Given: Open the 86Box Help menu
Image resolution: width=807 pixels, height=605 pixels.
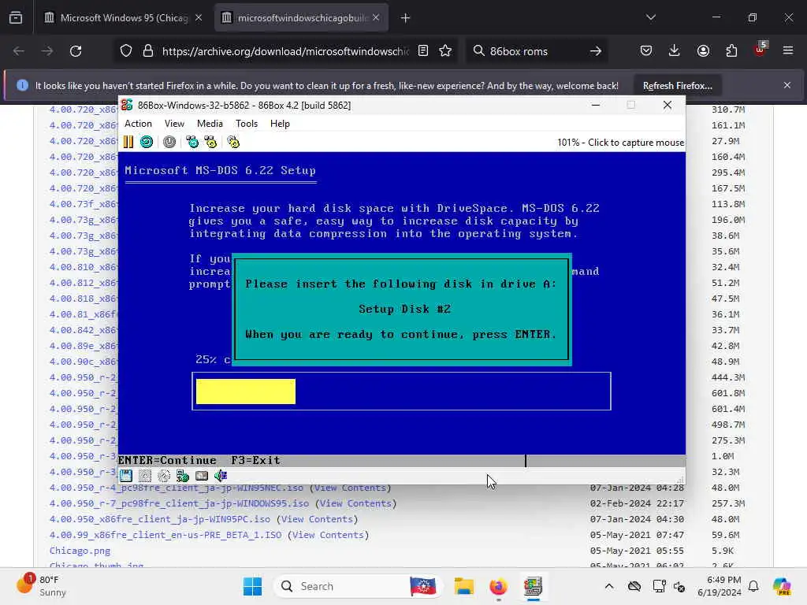Looking at the screenshot, I should (x=280, y=124).
